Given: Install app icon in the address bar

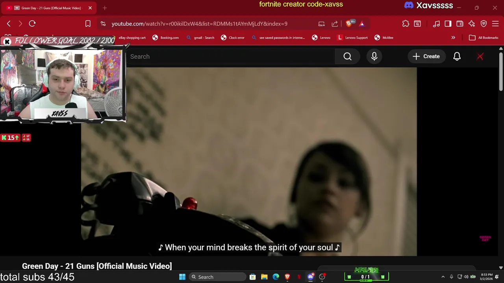Looking at the screenshot, I should pos(322,24).
